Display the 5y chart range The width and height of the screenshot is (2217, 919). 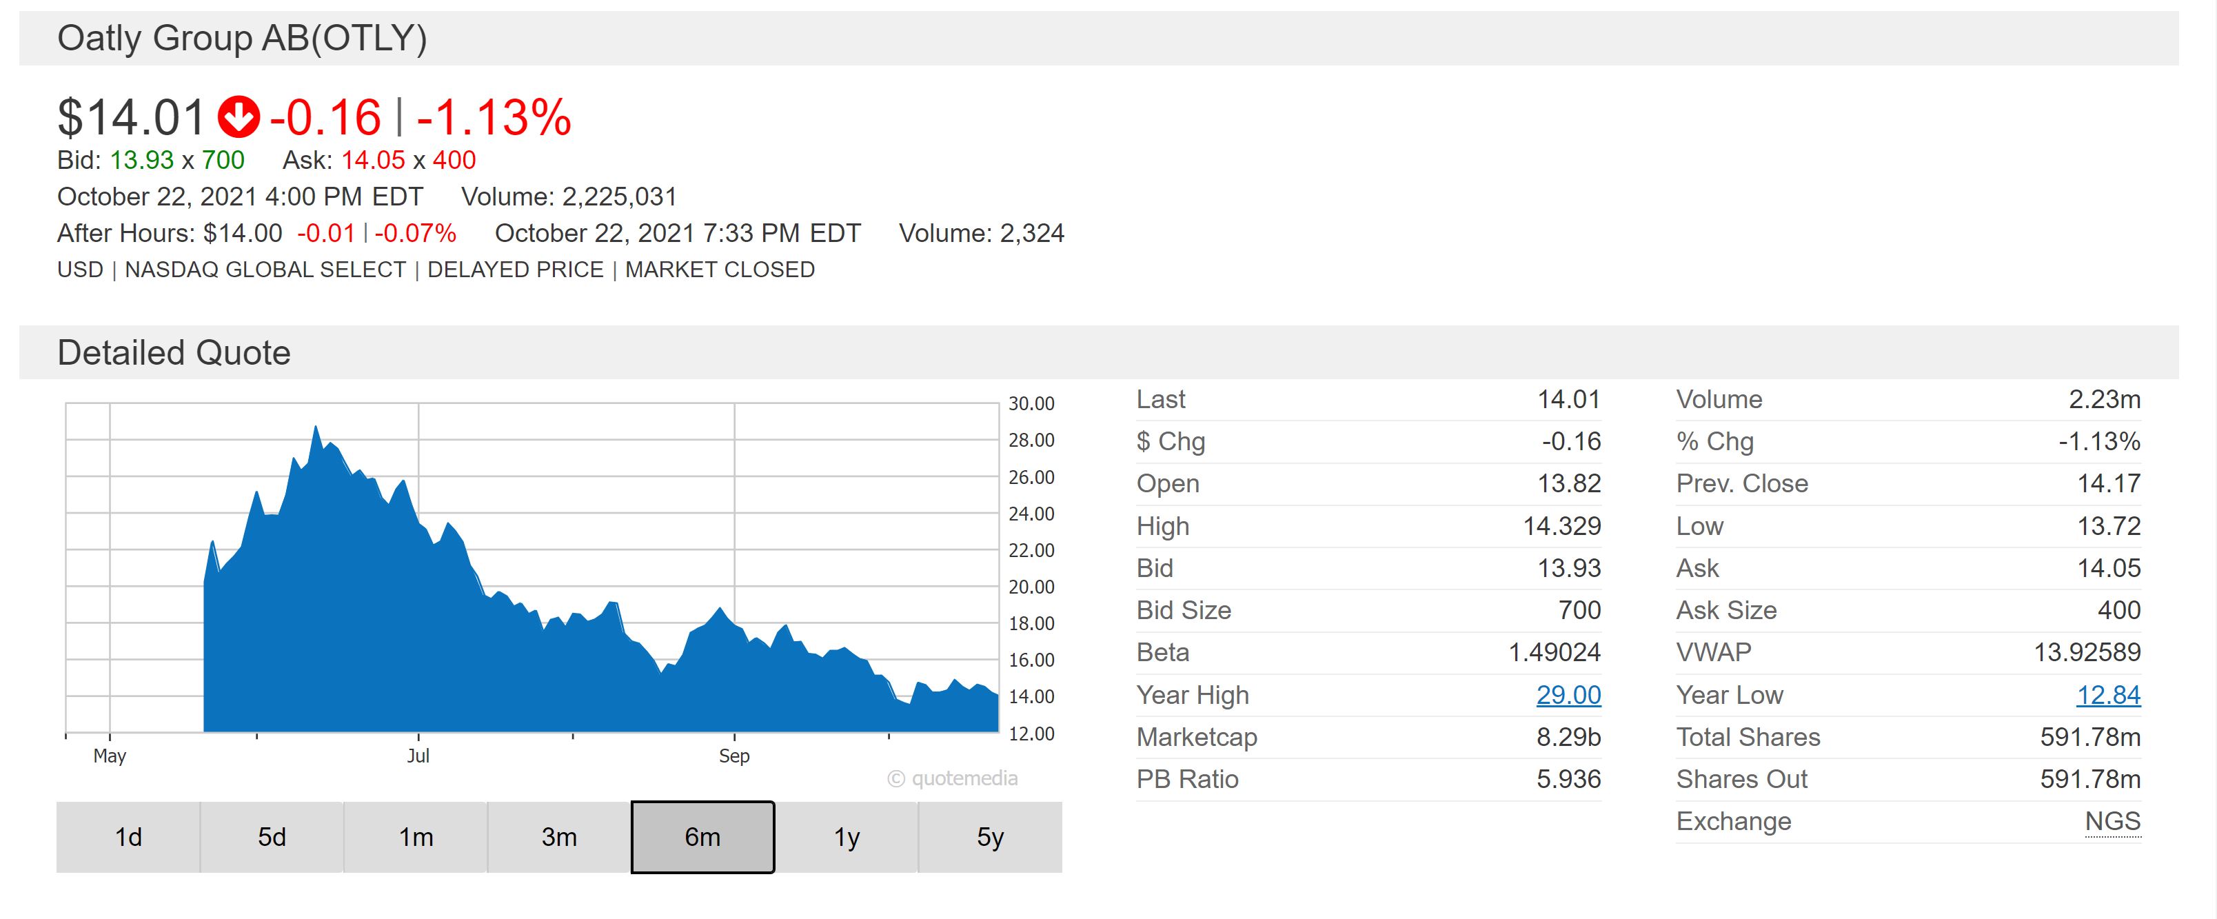coord(990,837)
